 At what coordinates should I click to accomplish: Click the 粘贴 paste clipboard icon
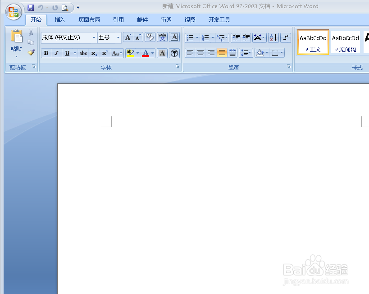click(16, 36)
